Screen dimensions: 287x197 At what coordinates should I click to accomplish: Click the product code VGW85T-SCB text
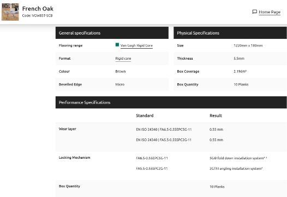pyautogui.click(x=37, y=16)
